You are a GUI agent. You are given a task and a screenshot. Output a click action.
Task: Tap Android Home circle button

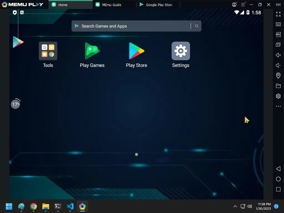pyautogui.click(x=278, y=179)
